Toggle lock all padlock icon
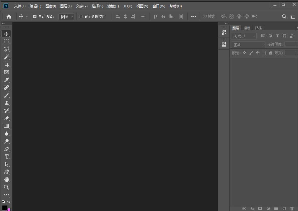The width and height of the screenshot is (298, 211). point(271,53)
